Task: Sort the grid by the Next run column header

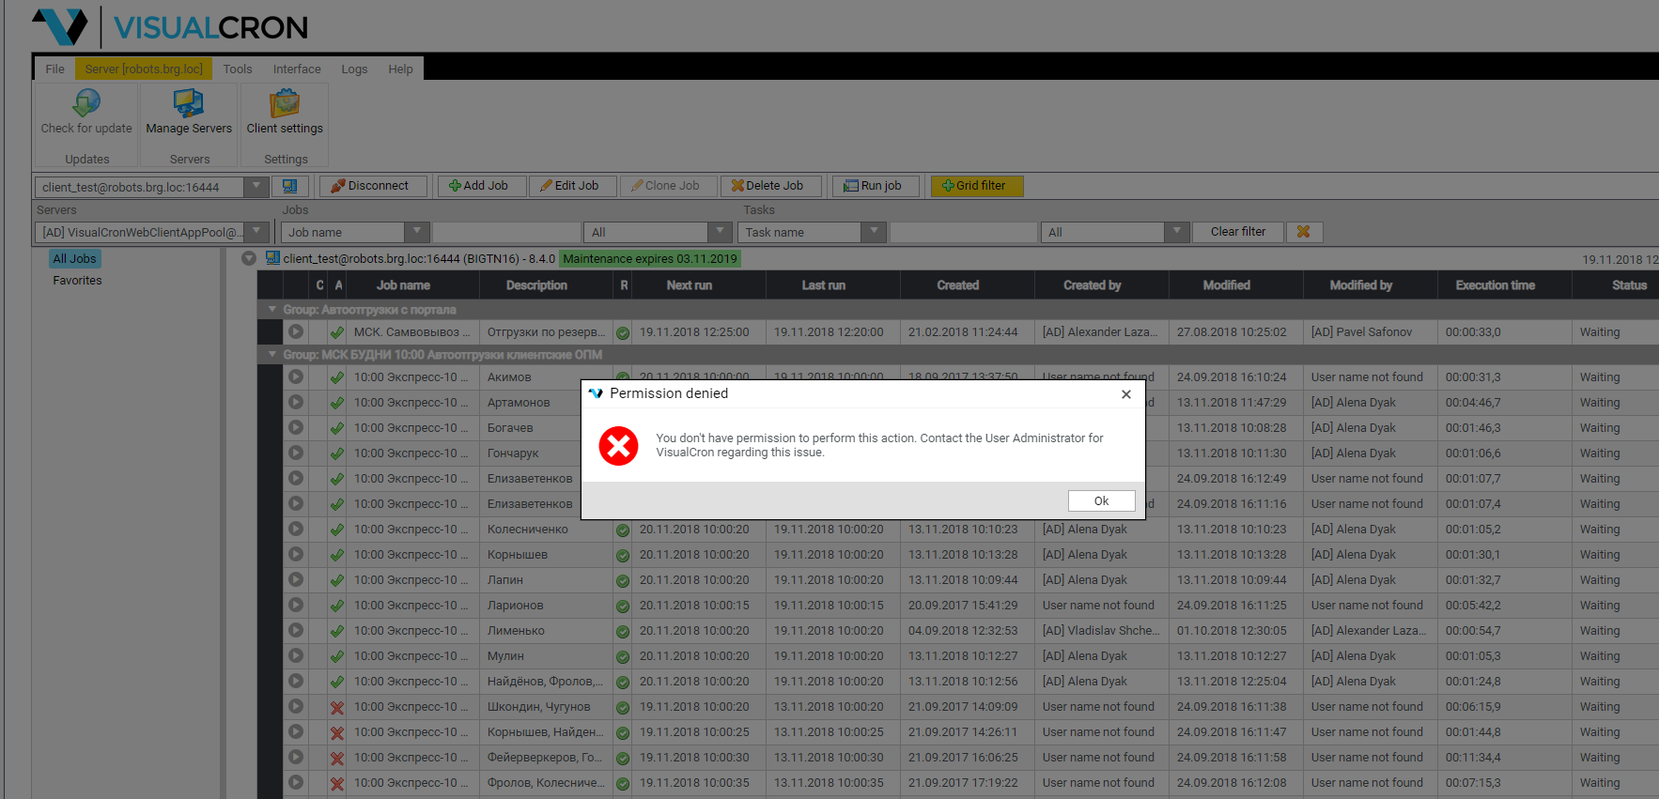Action: pos(689,285)
